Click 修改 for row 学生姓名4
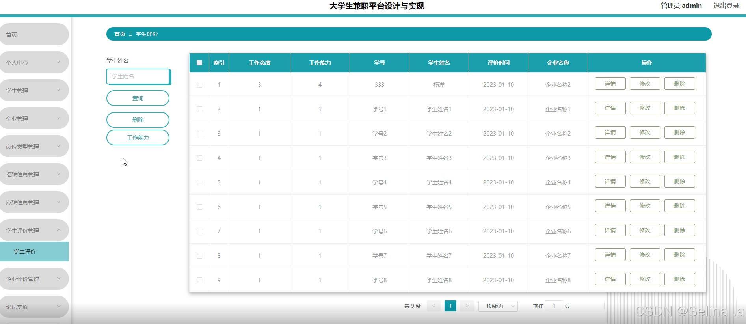The width and height of the screenshot is (746, 324). 645,181
